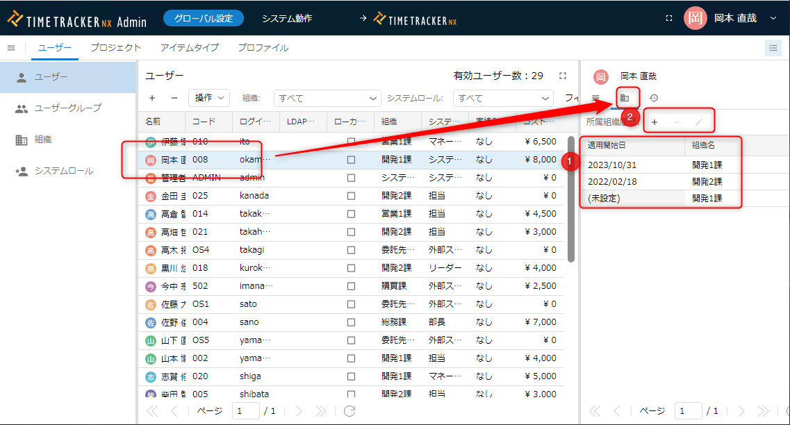Click the user list page number field
Screen dimensions: 790x425
[x=245, y=410]
